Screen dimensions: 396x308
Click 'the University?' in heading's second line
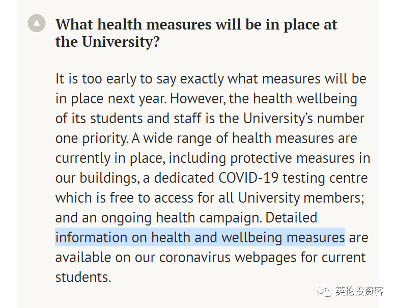point(107,42)
